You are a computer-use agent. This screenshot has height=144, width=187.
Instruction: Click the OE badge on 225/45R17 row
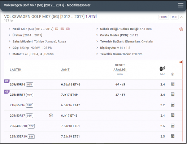click(x=7, y=91)
